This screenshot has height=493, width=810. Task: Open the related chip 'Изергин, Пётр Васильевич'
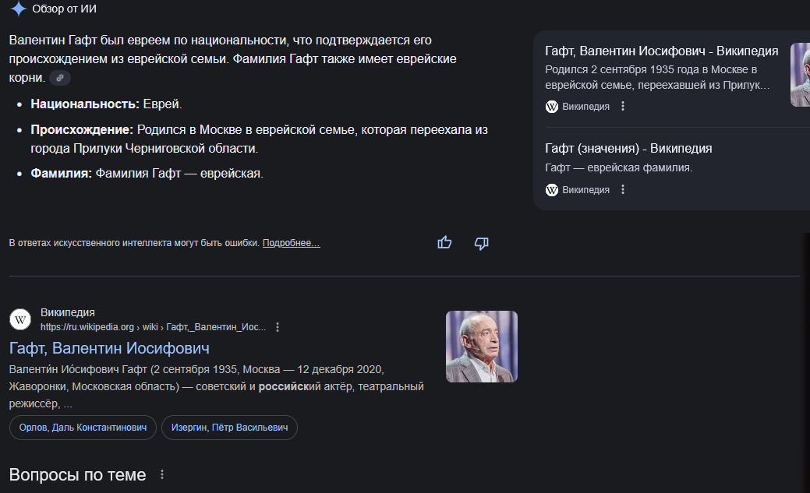229,428
